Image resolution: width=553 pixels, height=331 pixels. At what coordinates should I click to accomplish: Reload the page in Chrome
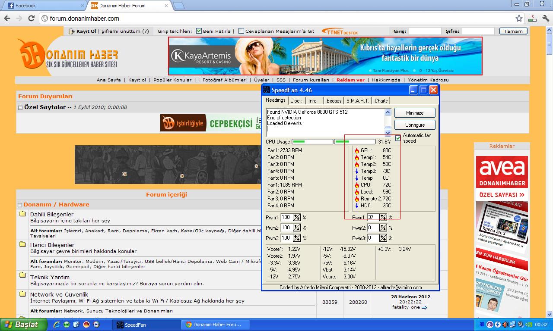click(x=31, y=18)
